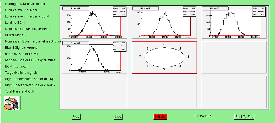275x123 pixels.
Task: Show Total Pairs and Cuts
Action: click(x=20, y=92)
